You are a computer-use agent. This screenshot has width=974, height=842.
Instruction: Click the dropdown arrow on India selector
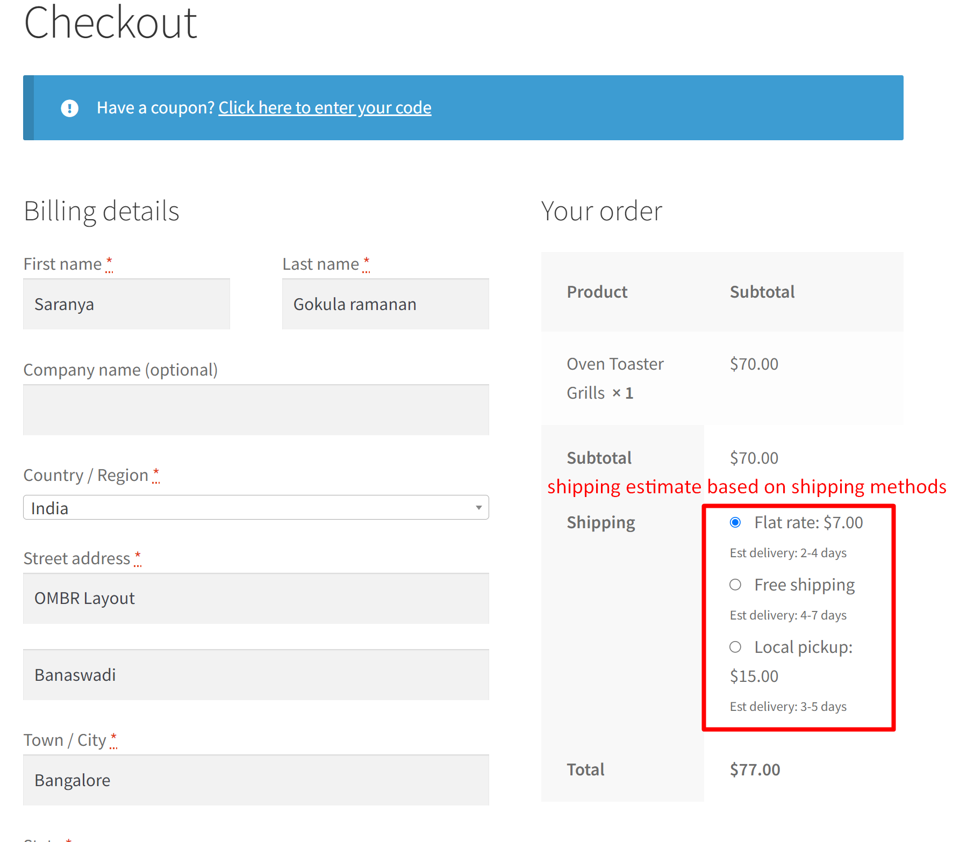(478, 507)
